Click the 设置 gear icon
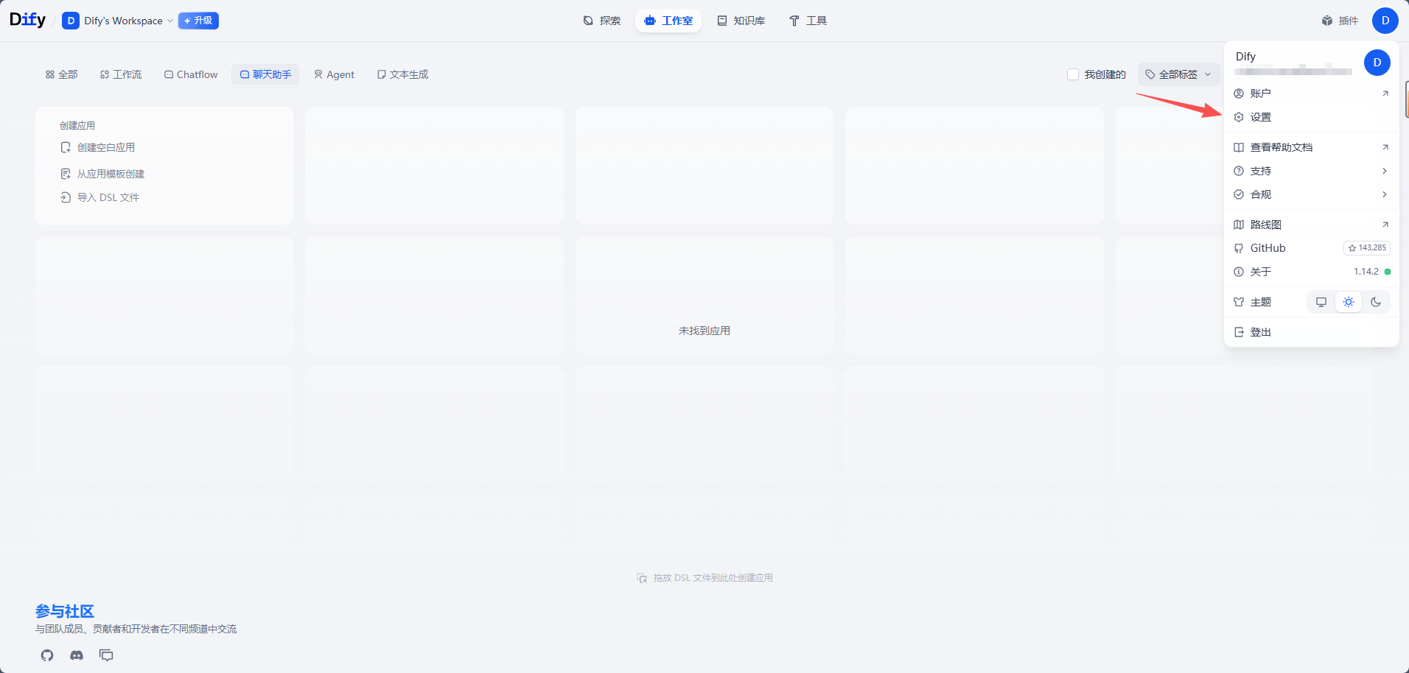 coord(1239,117)
